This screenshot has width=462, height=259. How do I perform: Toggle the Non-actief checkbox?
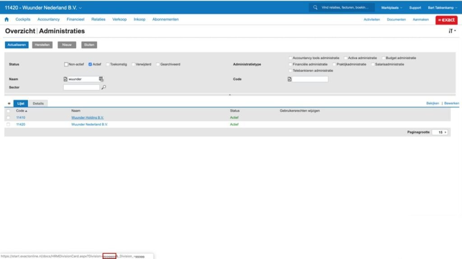click(66, 64)
